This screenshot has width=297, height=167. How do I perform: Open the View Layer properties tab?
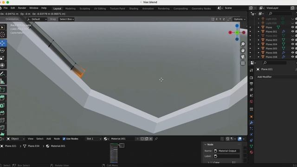[x=252, y=90]
